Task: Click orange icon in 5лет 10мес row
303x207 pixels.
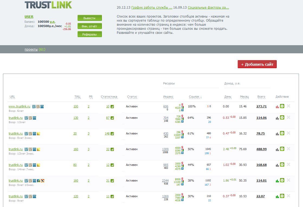Action: tap(43, 181)
